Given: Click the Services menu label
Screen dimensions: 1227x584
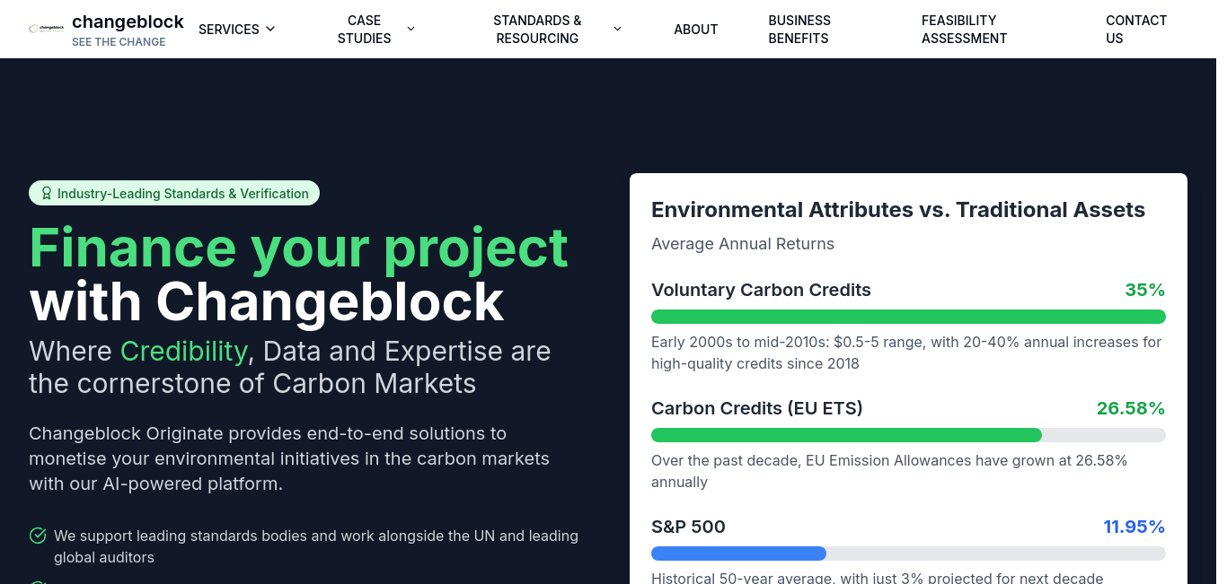Looking at the screenshot, I should click(228, 29).
